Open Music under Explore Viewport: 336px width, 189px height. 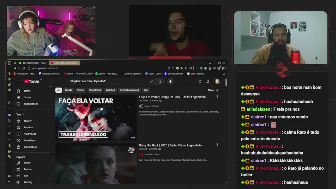(x=27, y=163)
